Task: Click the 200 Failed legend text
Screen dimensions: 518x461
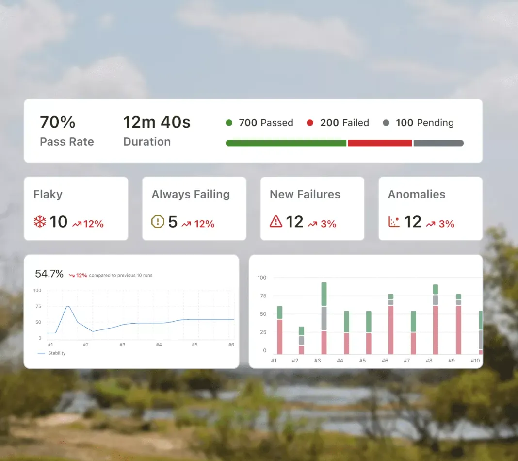Action: coord(344,123)
